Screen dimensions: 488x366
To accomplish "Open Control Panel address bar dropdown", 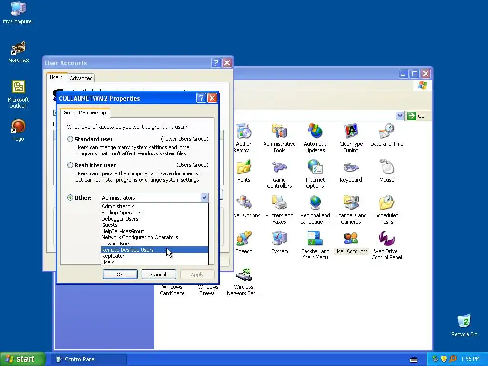I will coord(400,116).
